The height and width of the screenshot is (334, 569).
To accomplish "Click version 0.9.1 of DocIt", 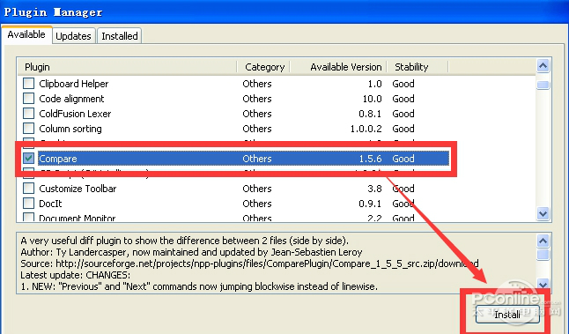I will [x=370, y=204].
